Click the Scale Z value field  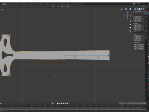138,40
